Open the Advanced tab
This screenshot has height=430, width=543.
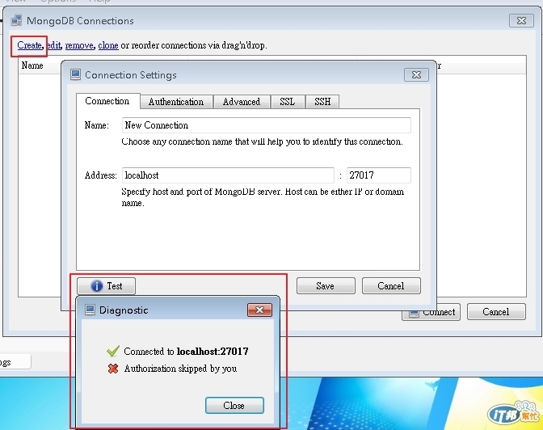point(242,102)
